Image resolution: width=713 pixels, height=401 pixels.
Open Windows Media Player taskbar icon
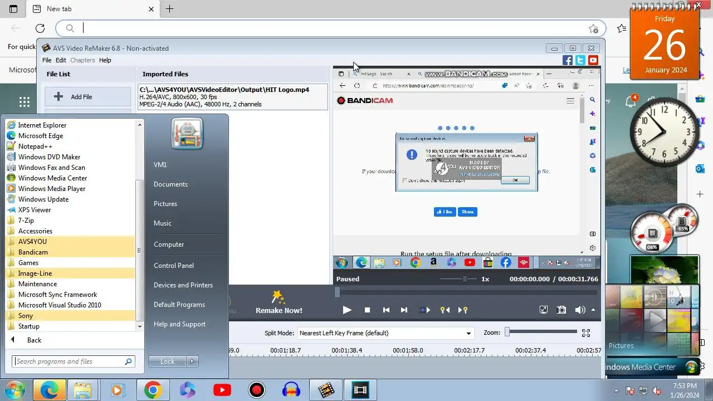(118, 390)
